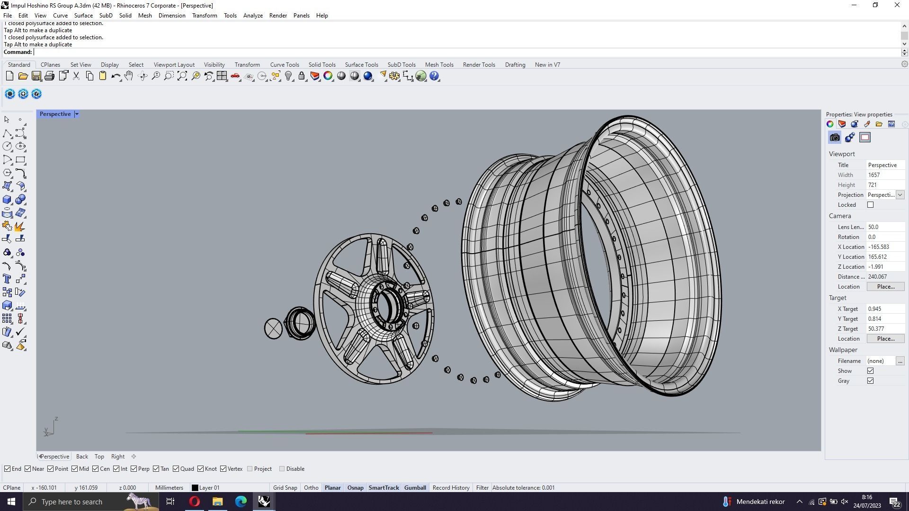
Task: Click the Save file icon
Action: [x=36, y=76]
